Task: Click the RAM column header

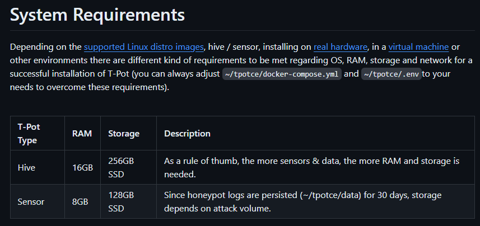Action: (x=82, y=133)
